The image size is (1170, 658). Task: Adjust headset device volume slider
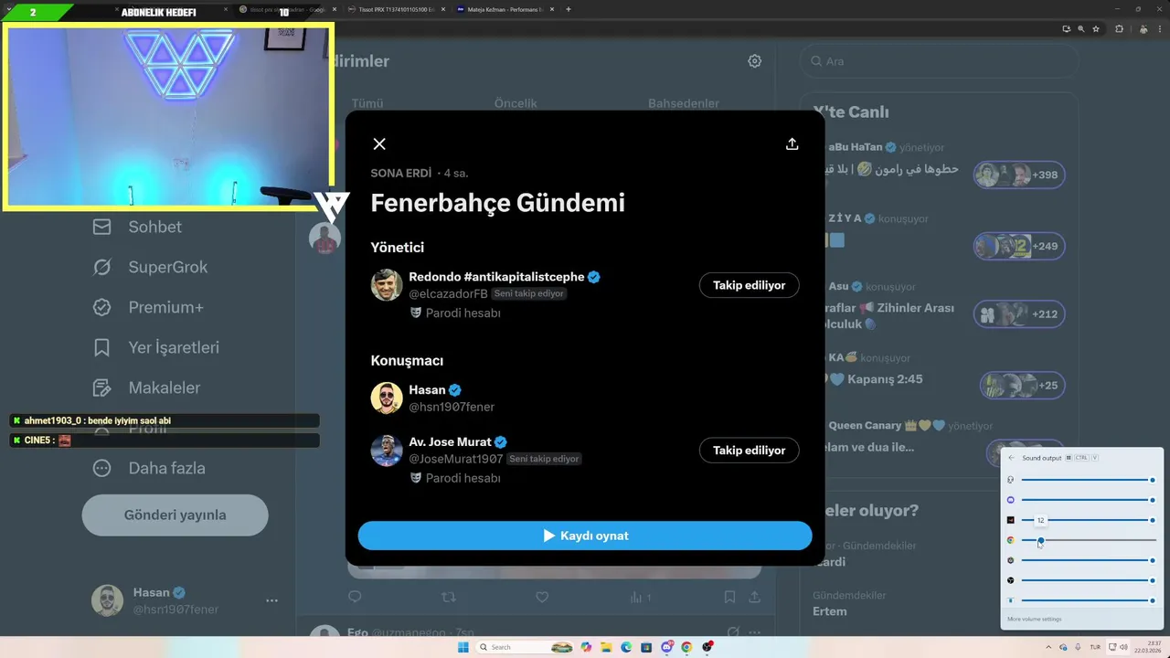point(1087,480)
